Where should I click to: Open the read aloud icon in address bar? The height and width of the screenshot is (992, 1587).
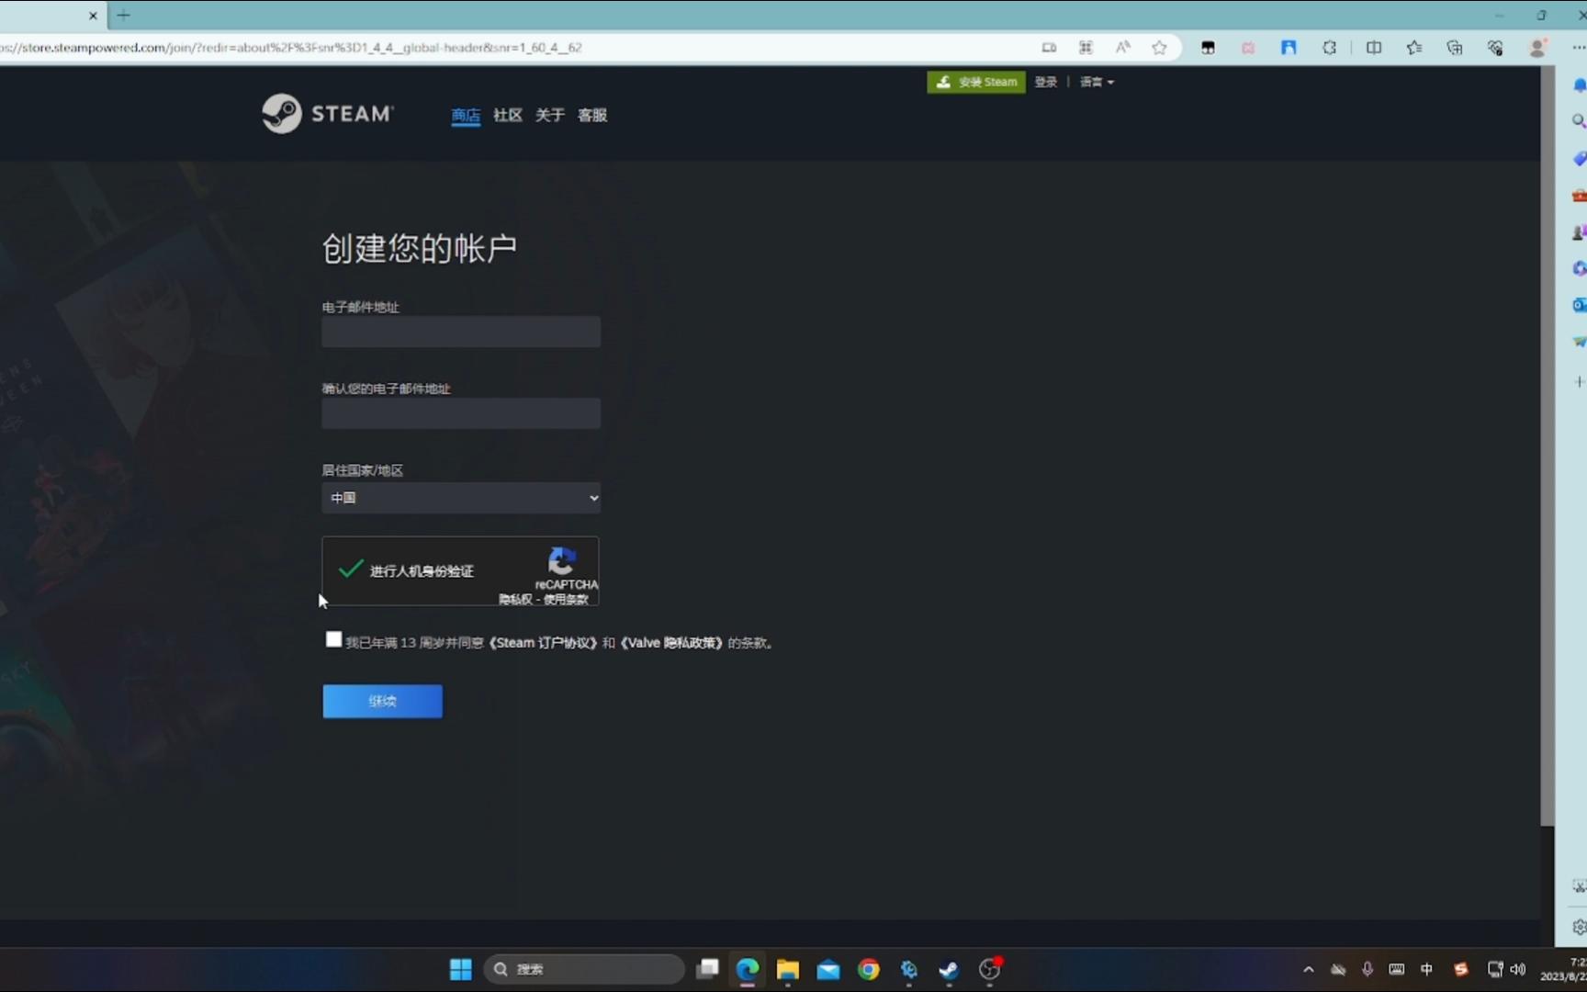tap(1122, 48)
